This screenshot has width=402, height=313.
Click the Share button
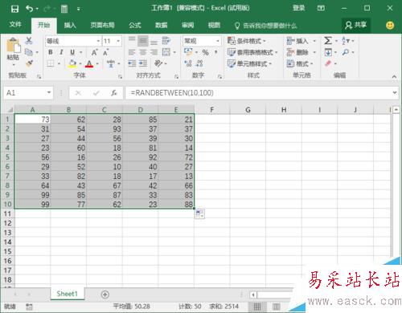point(356,25)
